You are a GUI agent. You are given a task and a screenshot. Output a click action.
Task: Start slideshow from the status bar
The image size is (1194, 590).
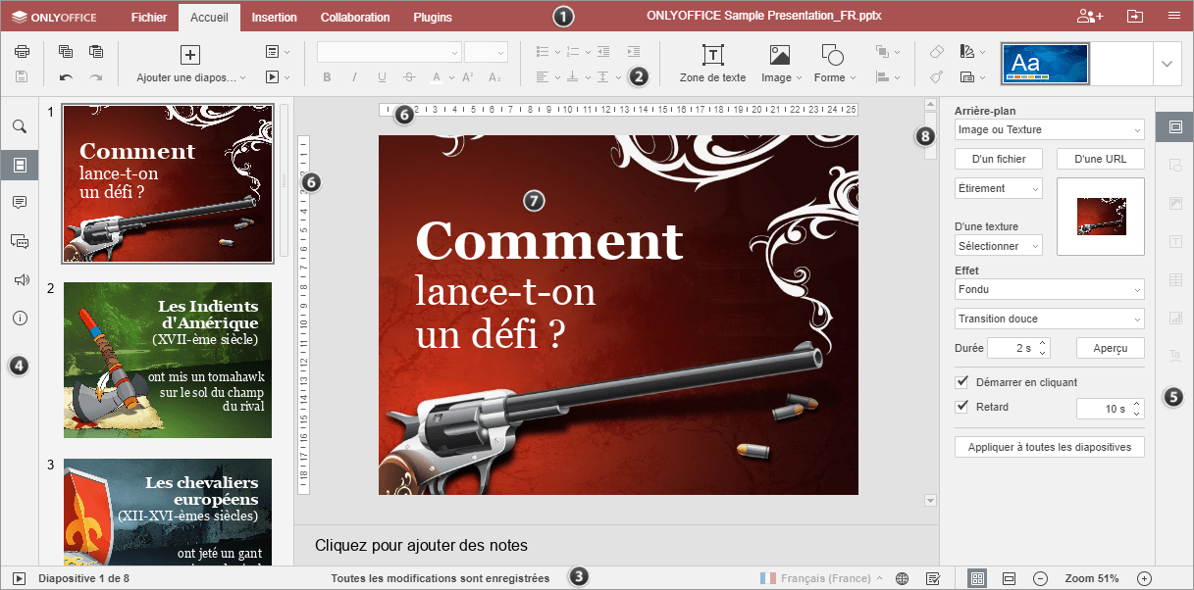pos(19,578)
